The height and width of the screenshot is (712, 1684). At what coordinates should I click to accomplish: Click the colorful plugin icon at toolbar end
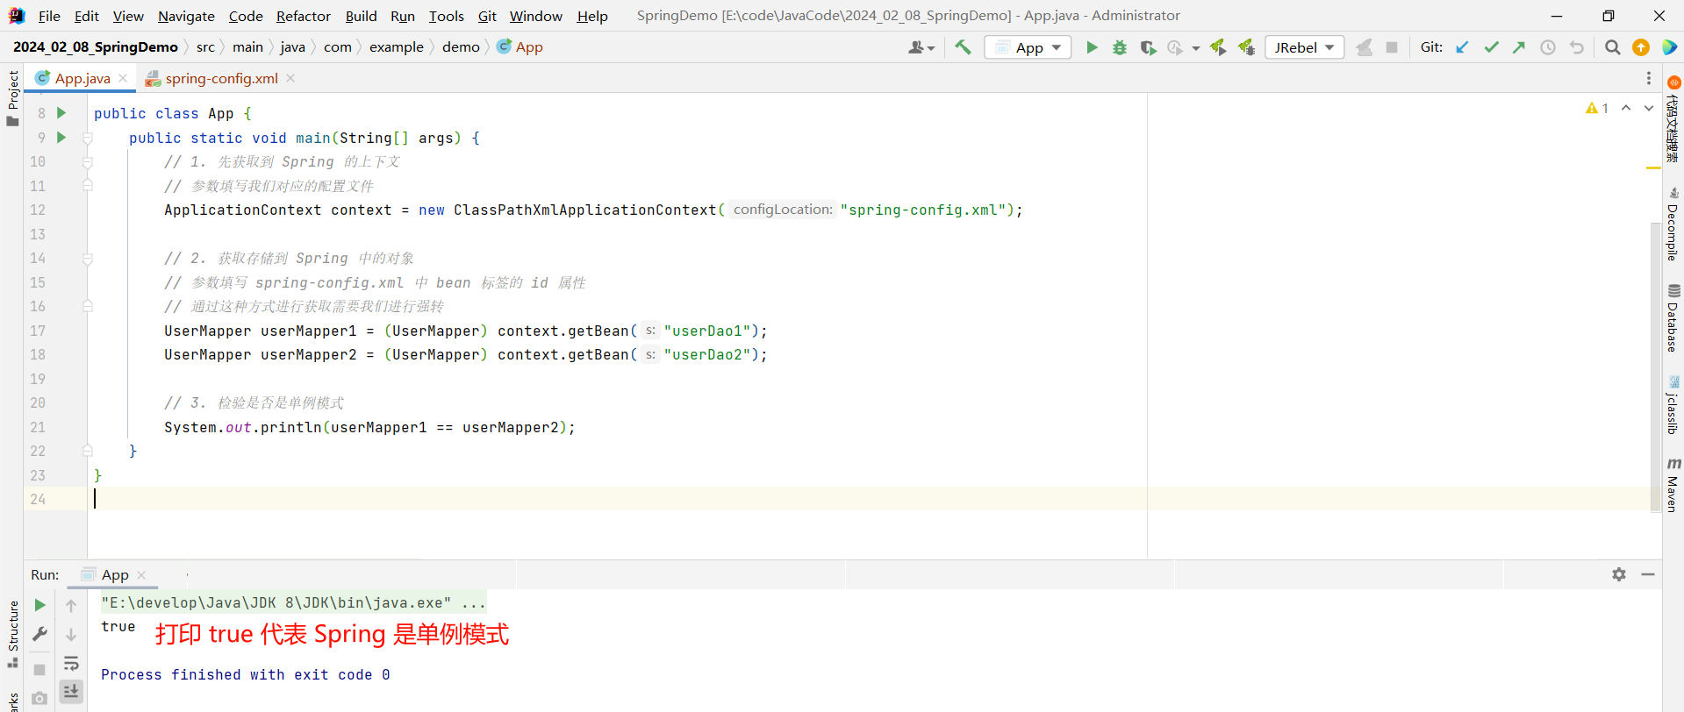pos(1670,47)
